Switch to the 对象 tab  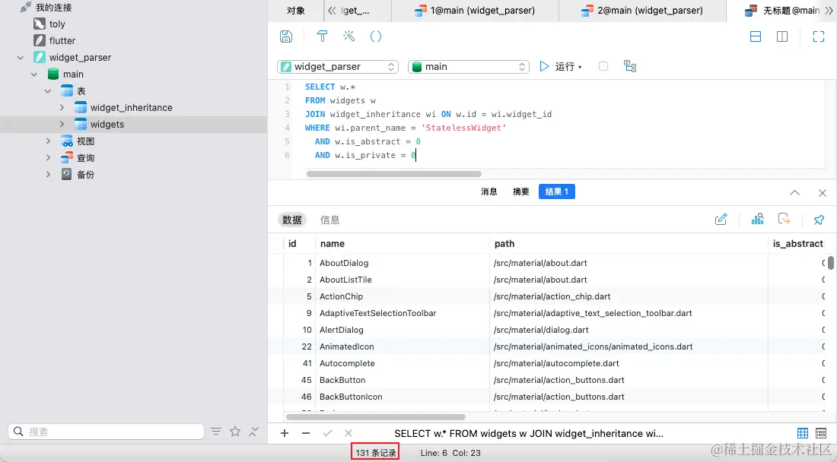point(296,11)
